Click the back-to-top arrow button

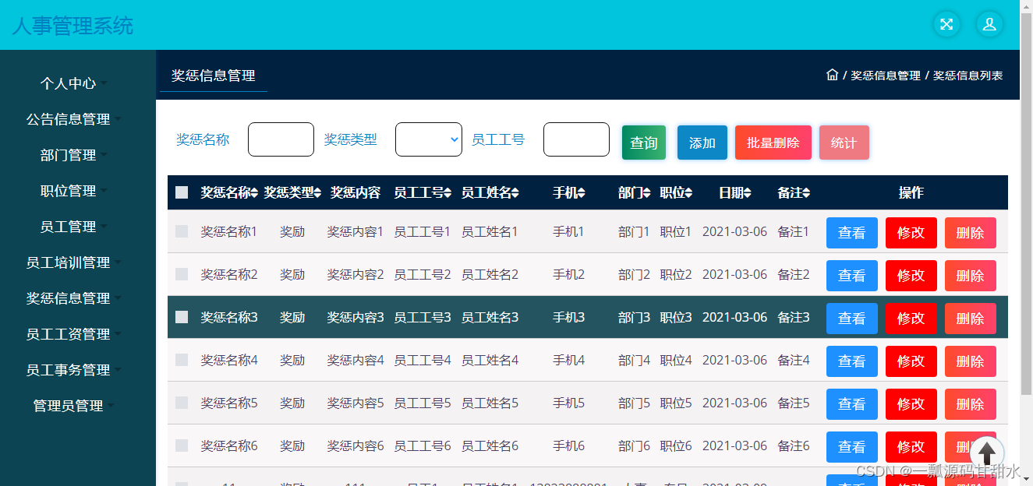click(987, 453)
